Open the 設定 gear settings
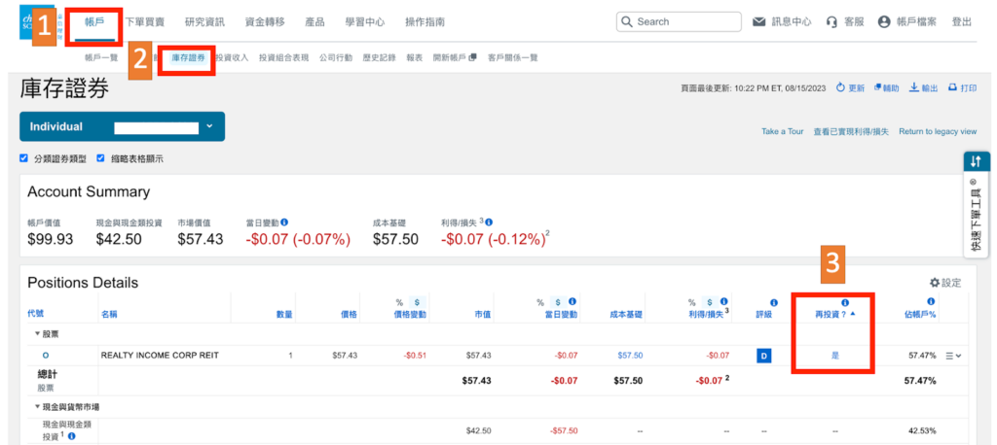The image size is (997, 445). (x=934, y=283)
